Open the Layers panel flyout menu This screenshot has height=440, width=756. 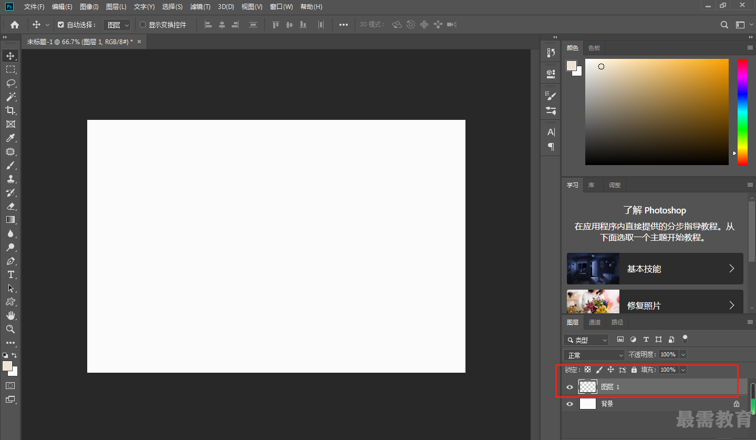tap(750, 322)
